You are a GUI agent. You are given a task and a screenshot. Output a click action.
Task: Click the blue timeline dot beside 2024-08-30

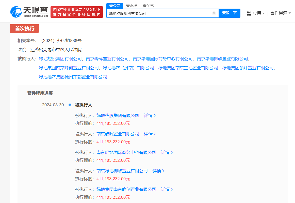69,105
